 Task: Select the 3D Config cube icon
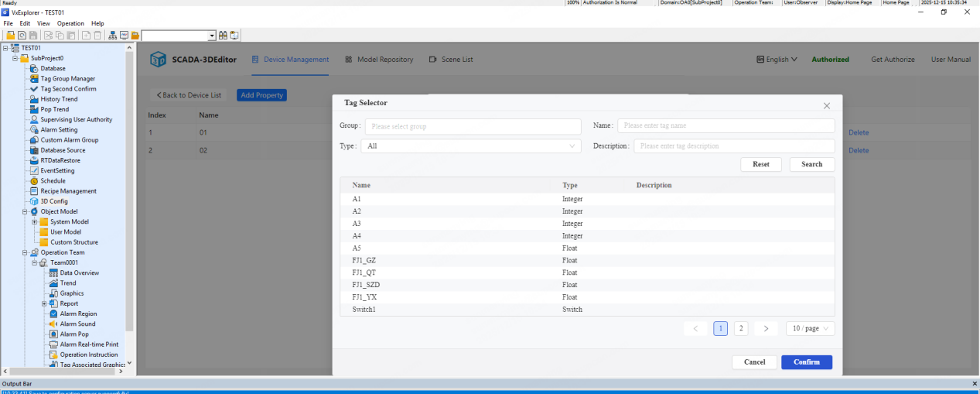click(x=34, y=201)
